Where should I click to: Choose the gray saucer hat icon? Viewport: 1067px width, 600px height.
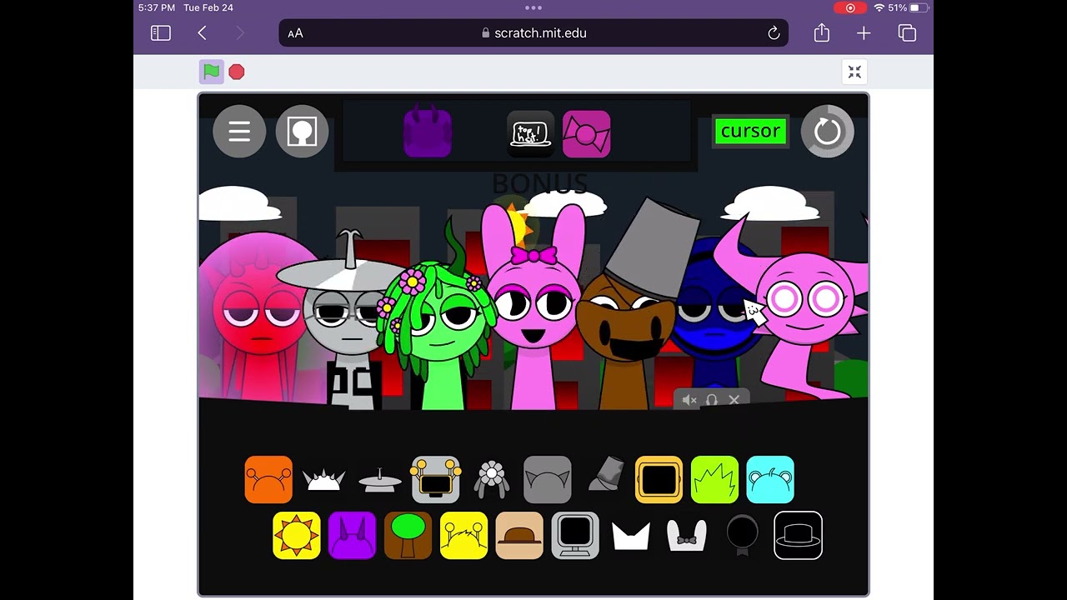point(379,481)
